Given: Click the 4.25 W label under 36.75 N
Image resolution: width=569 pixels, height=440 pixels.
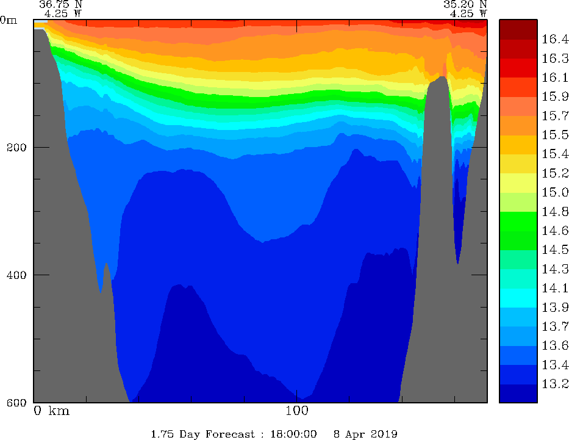Looking at the screenshot, I should 63,14.
